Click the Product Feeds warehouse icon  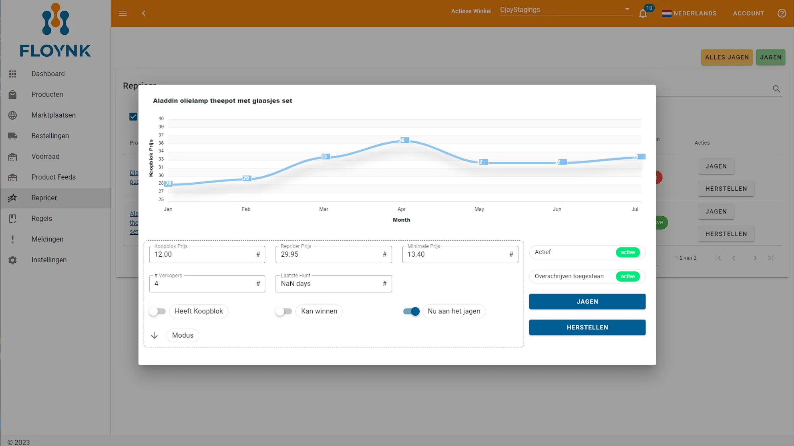(x=12, y=177)
